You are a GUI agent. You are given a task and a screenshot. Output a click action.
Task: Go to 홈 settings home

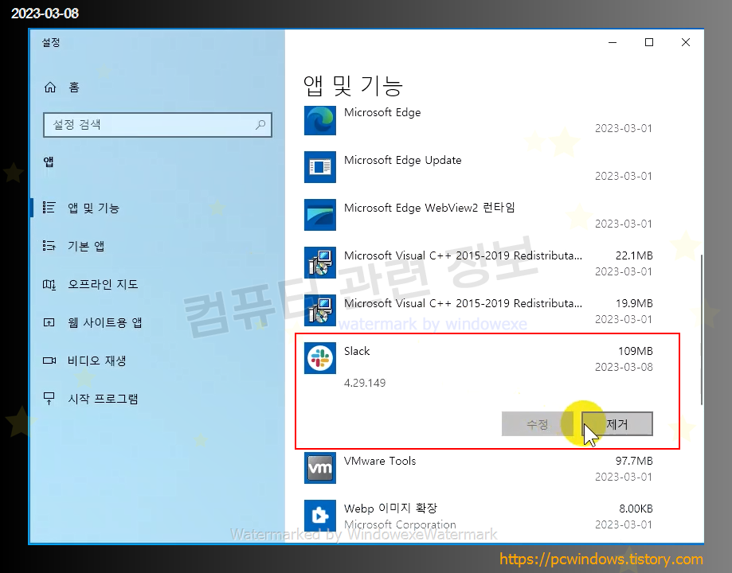pos(74,88)
